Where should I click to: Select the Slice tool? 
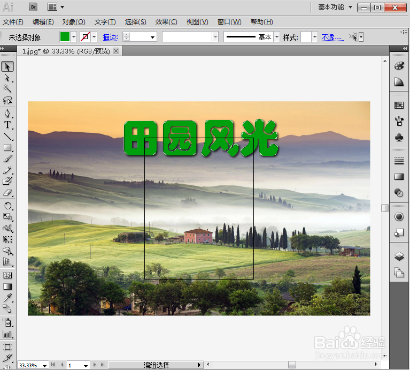point(7,358)
